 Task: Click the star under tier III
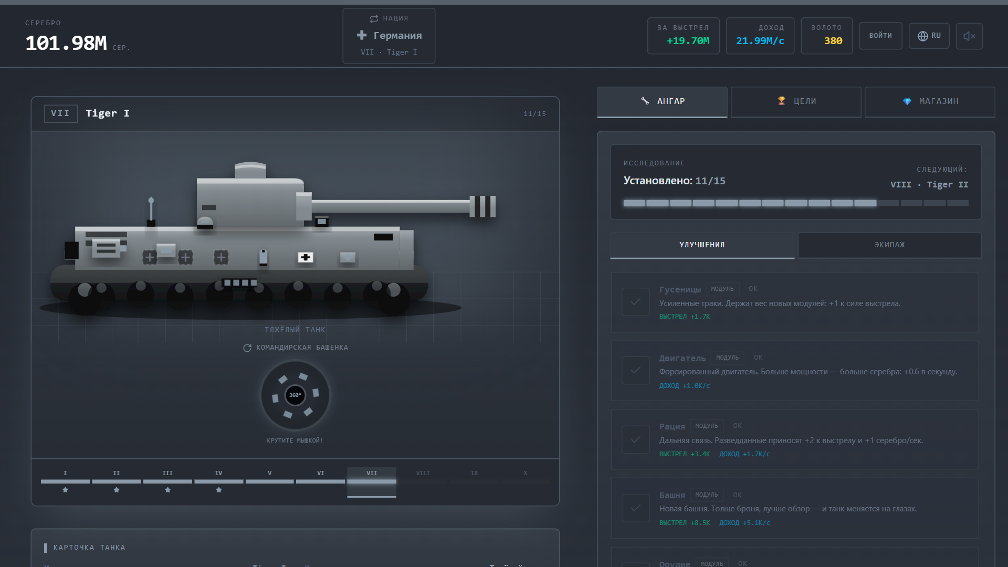[167, 490]
